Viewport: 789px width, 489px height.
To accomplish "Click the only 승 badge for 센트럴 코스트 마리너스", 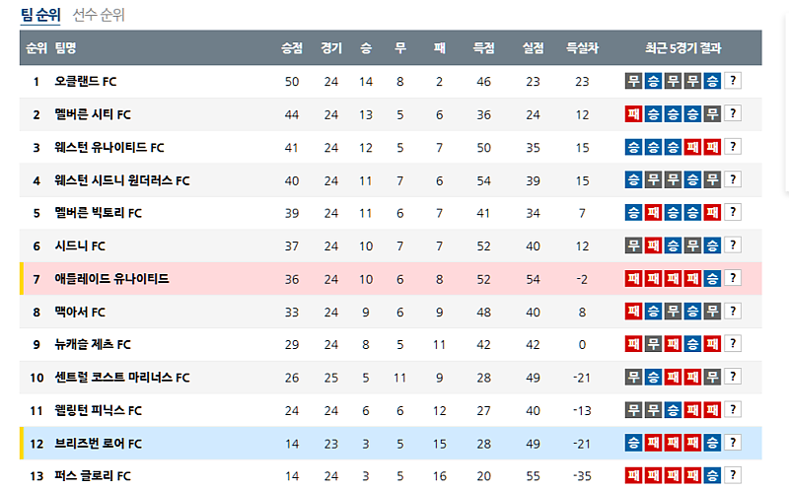I will 653,378.
